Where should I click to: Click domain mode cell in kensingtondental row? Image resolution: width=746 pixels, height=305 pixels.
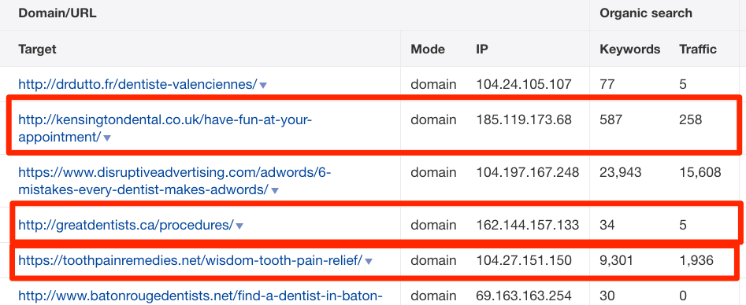433,119
